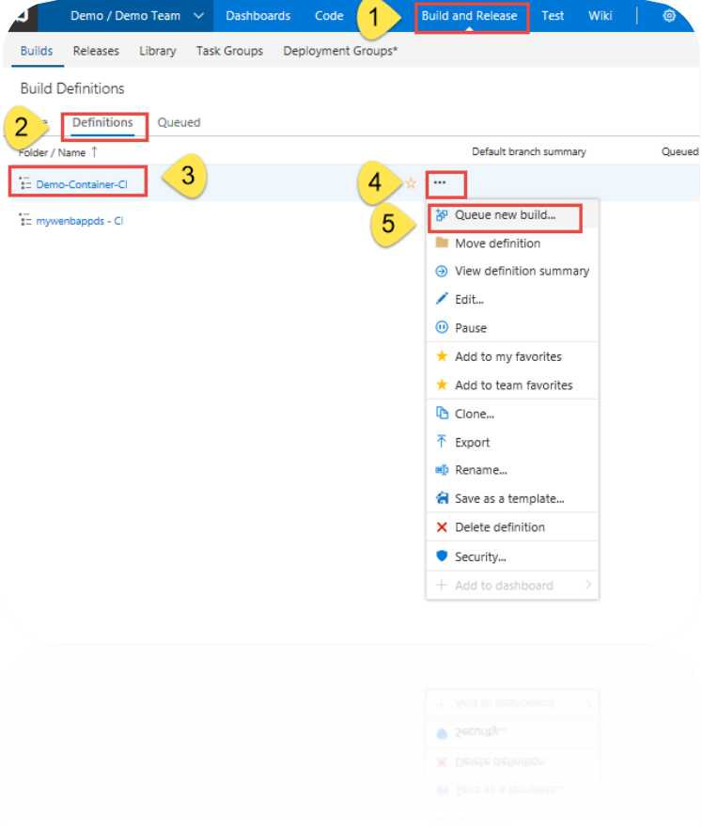
Task: Select the Definitions tab
Action: pyautogui.click(x=102, y=122)
